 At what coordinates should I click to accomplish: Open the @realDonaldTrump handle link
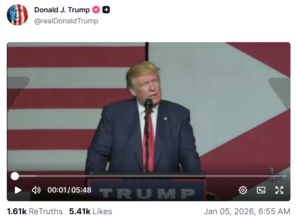[66, 21]
